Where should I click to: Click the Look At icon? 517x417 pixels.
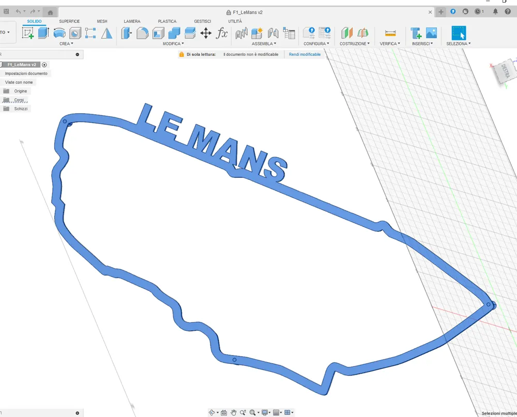(x=224, y=412)
